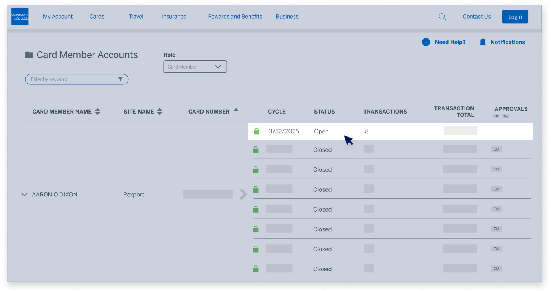Image resolution: width=551 pixels, height=291 pixels.
Task: Click the folder icon beside Card Member Accounts
Action: (x=29, y=55)
